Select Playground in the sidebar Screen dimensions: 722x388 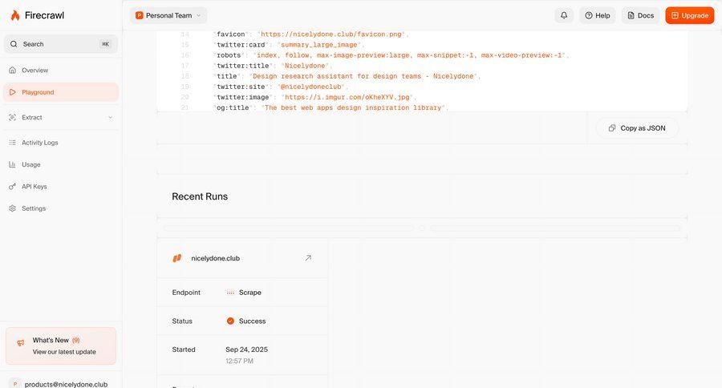tap(38, 92)
